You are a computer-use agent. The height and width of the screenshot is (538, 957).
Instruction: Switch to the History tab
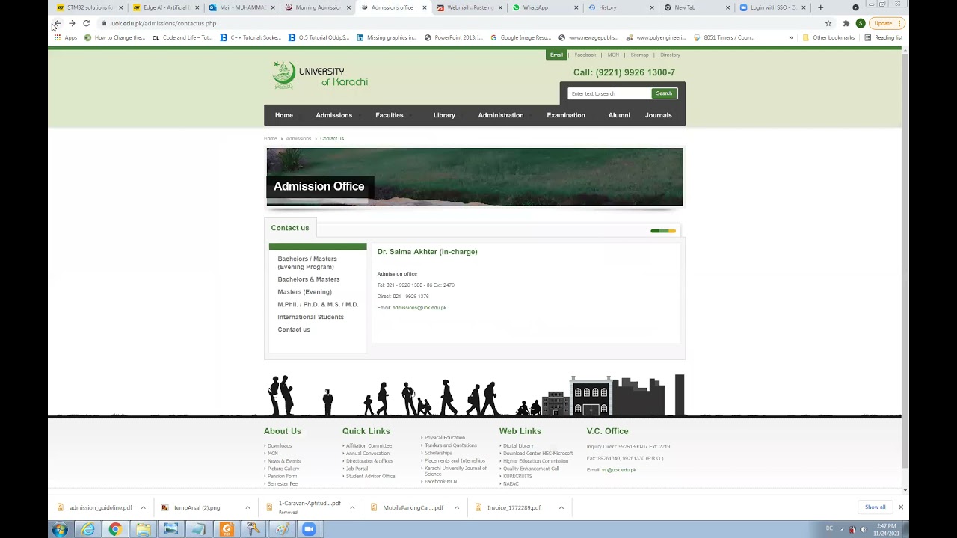(608, 7)
